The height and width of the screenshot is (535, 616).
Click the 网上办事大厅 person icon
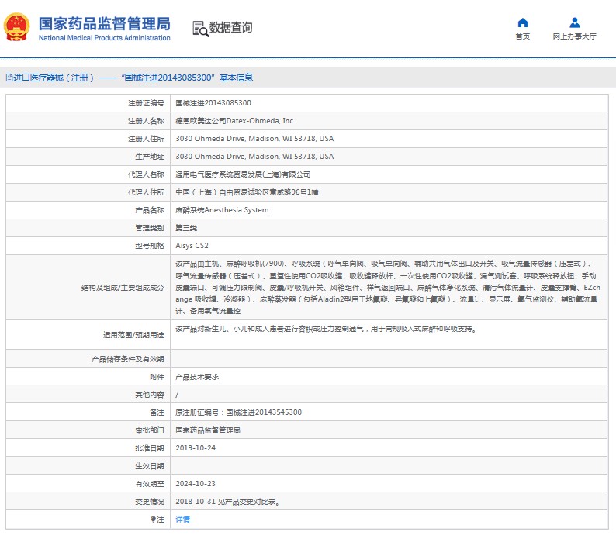tap(574, 22)
